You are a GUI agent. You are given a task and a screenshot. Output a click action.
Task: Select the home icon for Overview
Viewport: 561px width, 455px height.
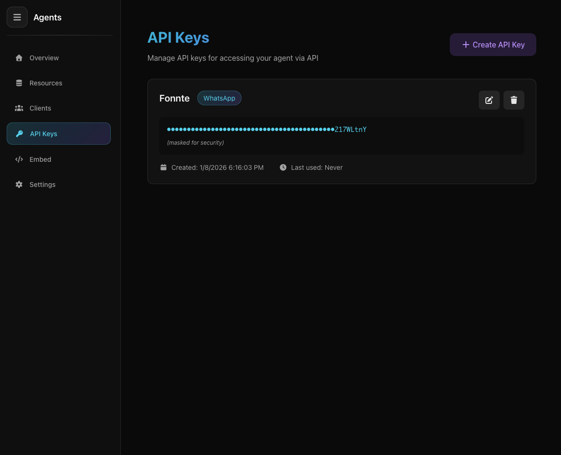point(19,57)
